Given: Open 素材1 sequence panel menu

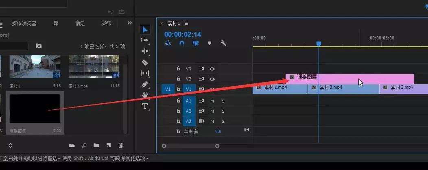Looking at the screenshot, I should click(x=186, y=24).
